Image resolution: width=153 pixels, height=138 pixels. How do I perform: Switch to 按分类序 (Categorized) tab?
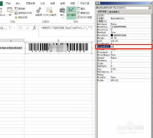click(x=113, y=12)
